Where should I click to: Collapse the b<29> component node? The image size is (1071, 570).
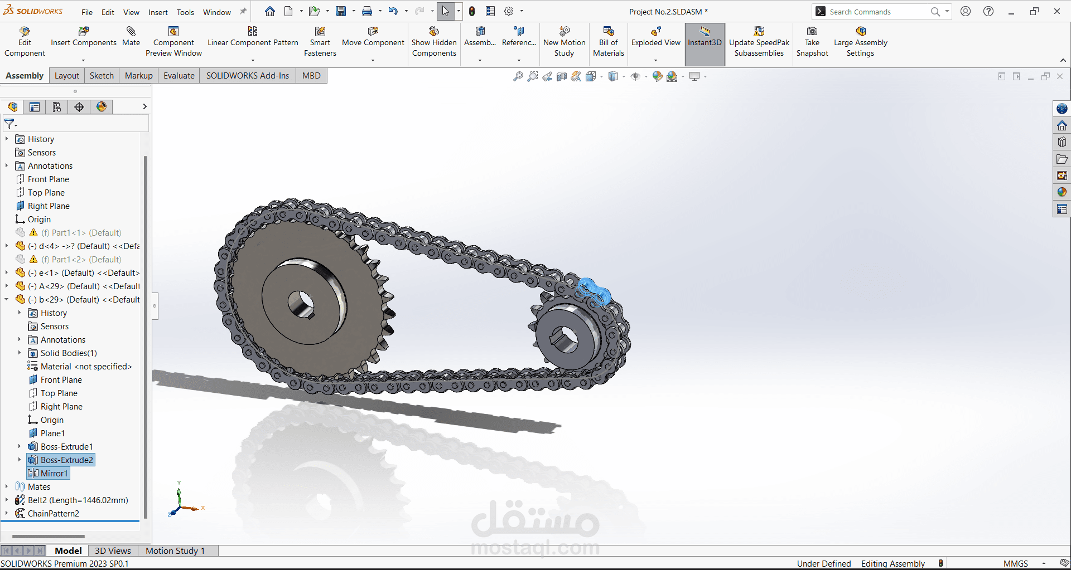click(7, 299)
